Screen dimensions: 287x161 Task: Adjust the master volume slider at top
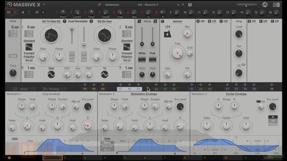coord(246,5)
